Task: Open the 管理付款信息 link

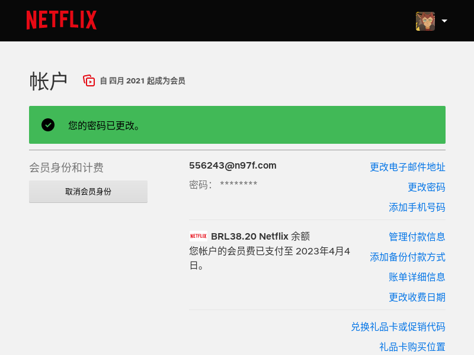Action: pyautogui.click(x=417, y=237)
